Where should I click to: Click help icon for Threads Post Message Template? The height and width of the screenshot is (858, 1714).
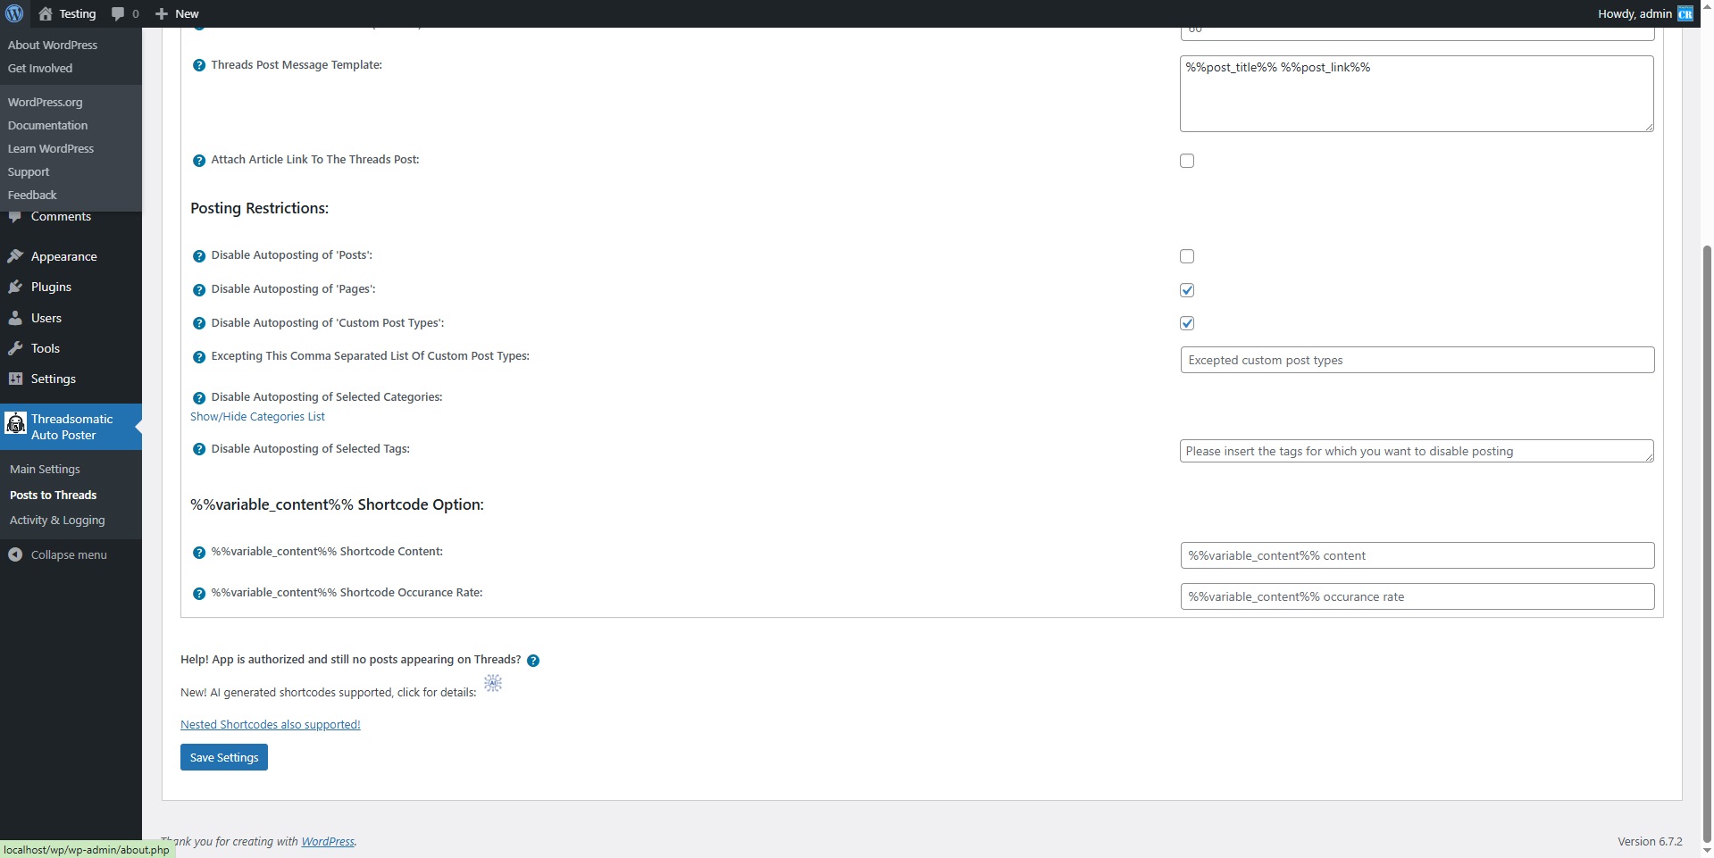click(x=199, y=65)
